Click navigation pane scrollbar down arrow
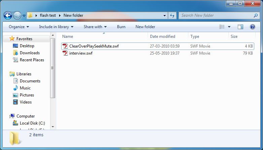 pyautogui.click(x=53, y=127)
